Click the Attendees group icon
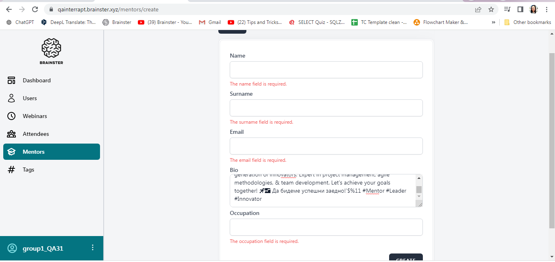The image size is (555, 262). [11, 134]
